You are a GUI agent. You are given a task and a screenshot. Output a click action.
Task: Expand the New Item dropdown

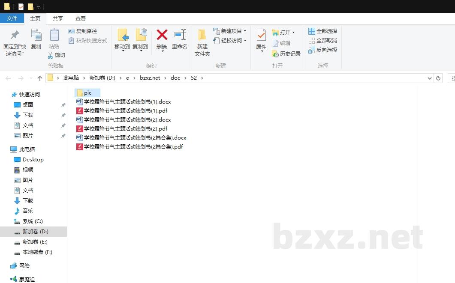point(245,31)
